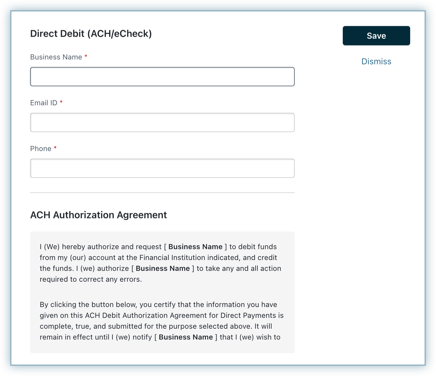Click the Phone field label
The width and height of the screenshot is (436, 376).
[x=41, y=149]
